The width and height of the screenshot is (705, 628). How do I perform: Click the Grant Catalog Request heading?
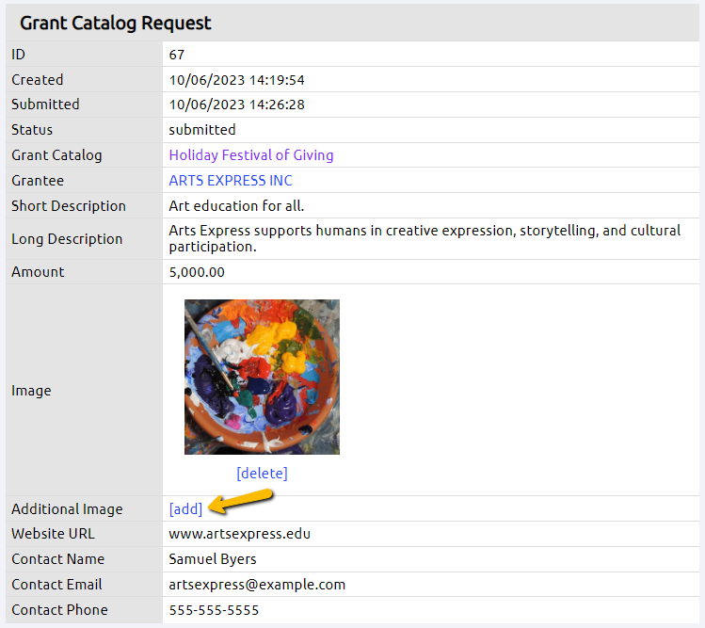[116, 23]
